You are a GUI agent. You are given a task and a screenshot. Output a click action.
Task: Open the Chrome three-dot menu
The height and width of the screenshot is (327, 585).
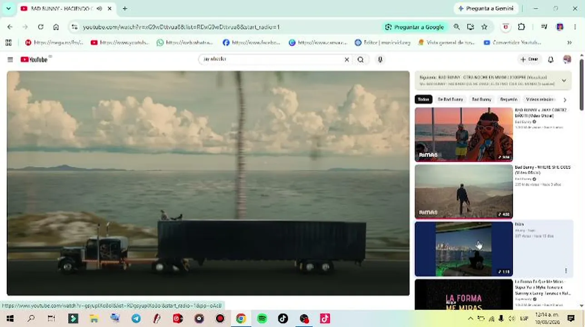pyautogui.click(x=575, y=27)
